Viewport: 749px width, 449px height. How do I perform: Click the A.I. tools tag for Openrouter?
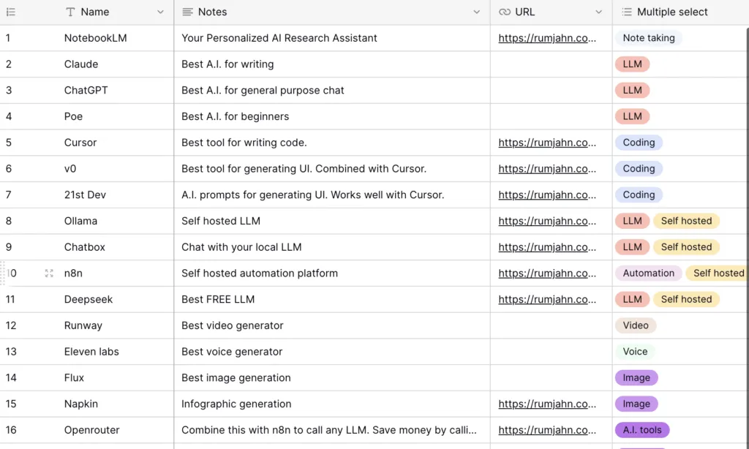pyautogui.click(x=641, y=430)
